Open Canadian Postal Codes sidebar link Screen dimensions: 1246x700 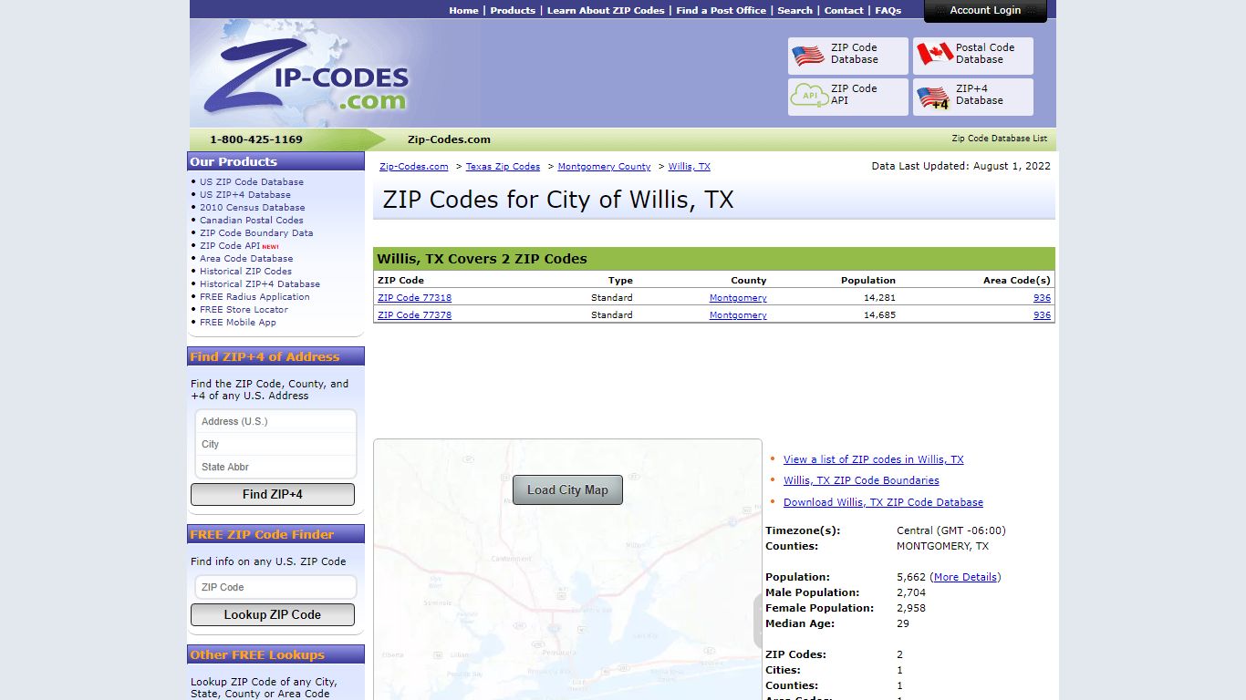[252, 221]
